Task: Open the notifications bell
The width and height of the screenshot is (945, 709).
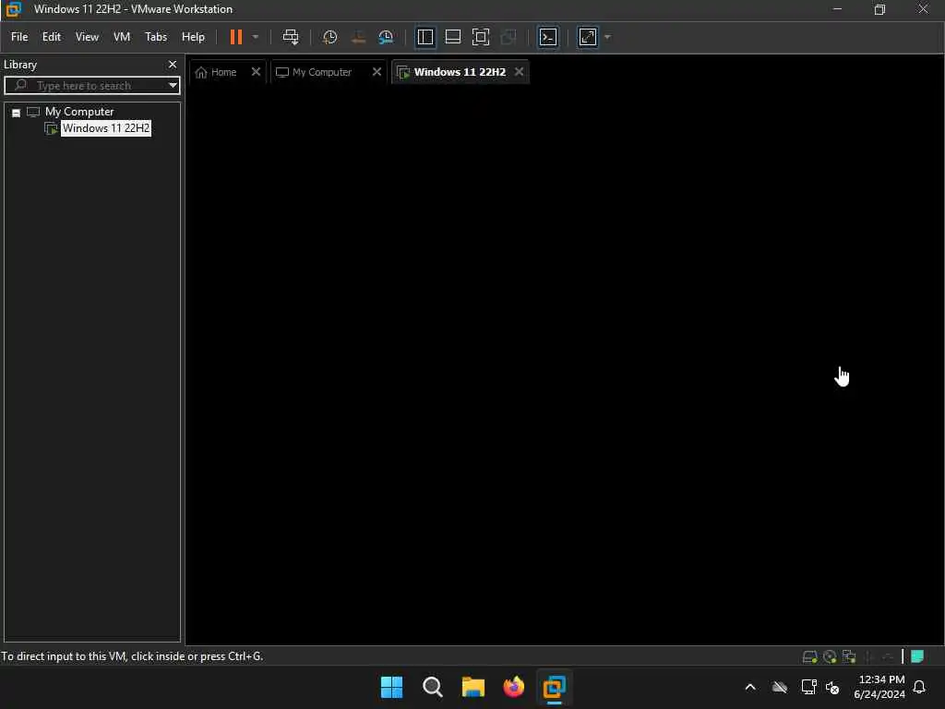Action: pos(919,687)
